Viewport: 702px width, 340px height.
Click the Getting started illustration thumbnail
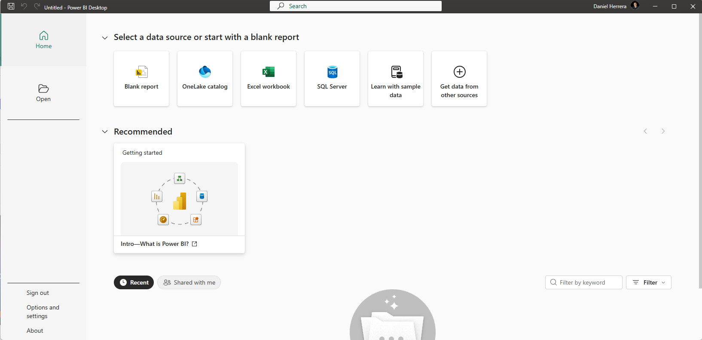point(179,199)
